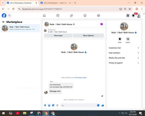The height and width of the screenshot is (116, 145).
Task: Click the sticker icon in composer
Action: [x=53, y=105]
